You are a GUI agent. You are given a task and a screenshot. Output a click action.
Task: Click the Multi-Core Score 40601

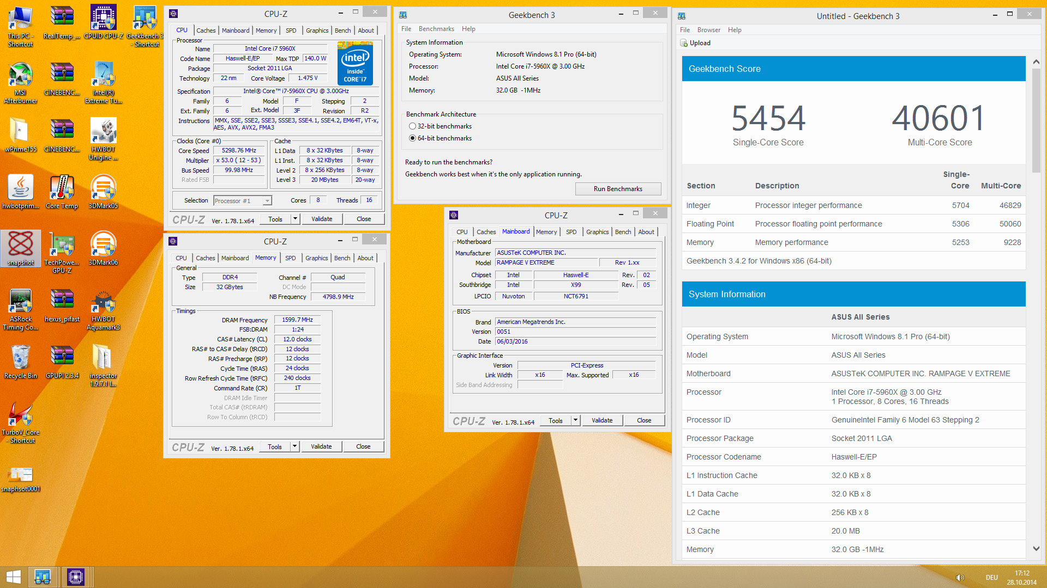coord(939,118)
